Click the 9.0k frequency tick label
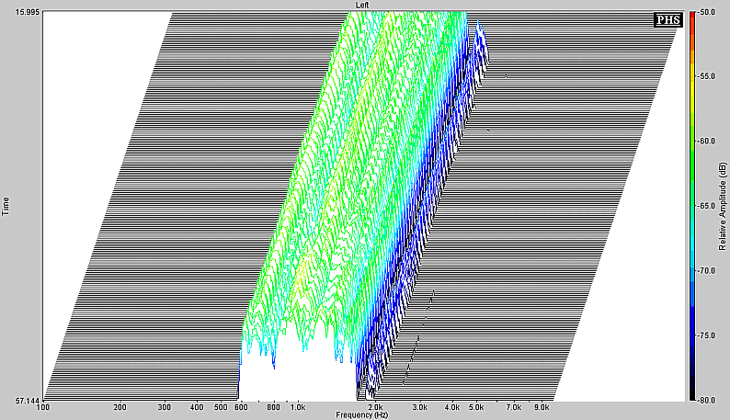 point(541,406)
